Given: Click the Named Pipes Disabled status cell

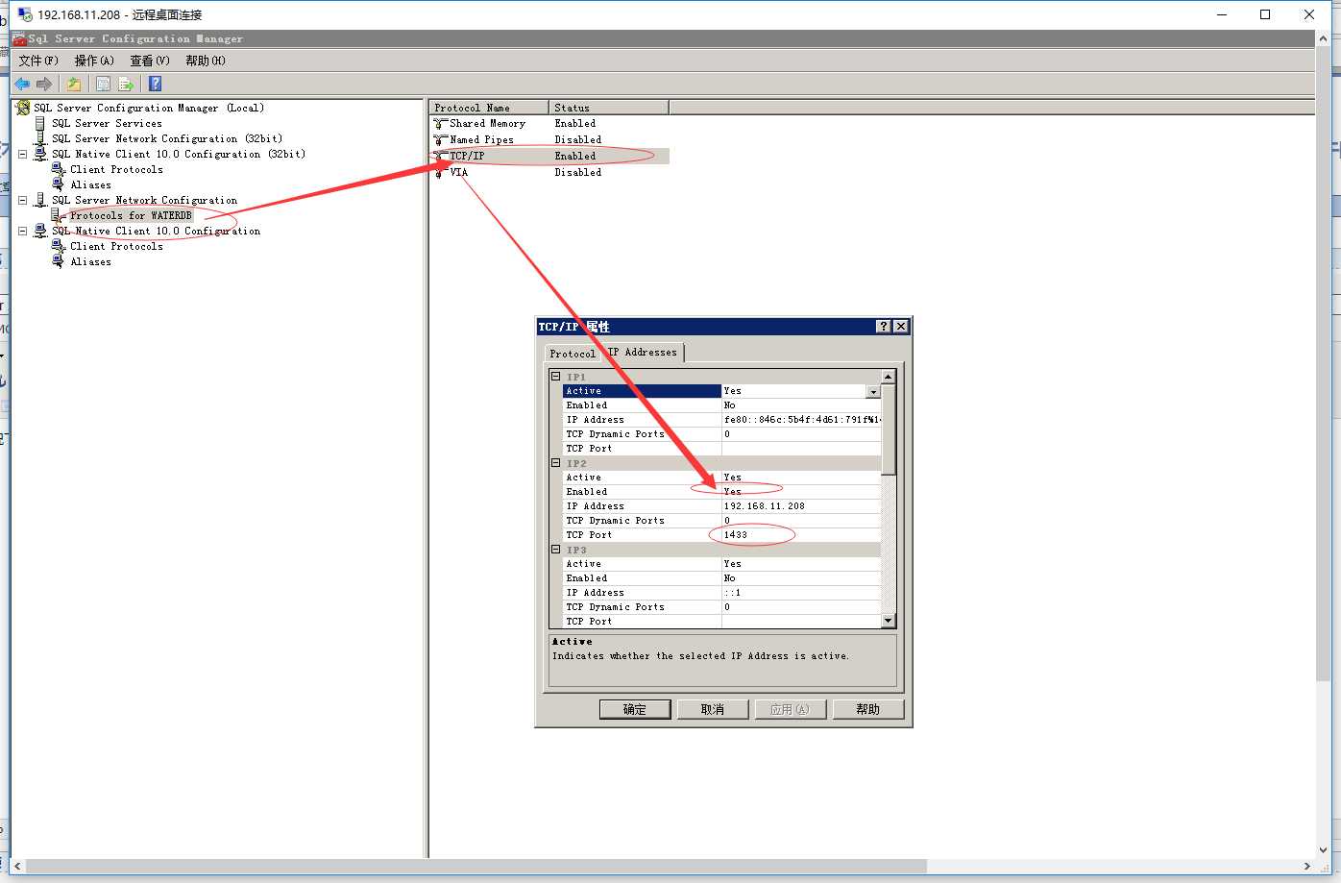Looking at the screenshot, I should 578,139.
